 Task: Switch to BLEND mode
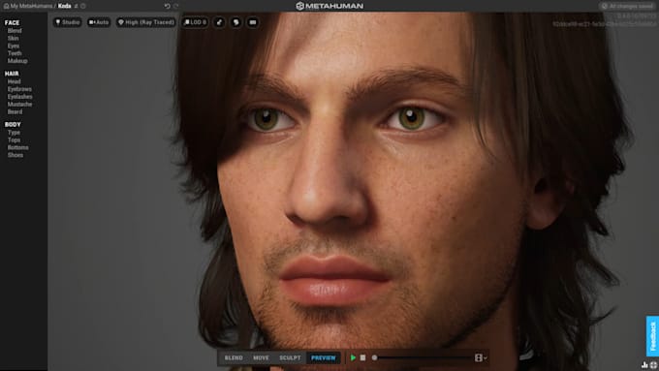(234, 358)
